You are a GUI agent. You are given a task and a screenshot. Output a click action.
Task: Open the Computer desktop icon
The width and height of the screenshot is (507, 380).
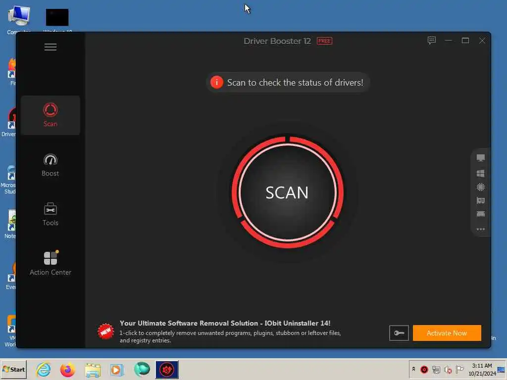click(19, 19)
